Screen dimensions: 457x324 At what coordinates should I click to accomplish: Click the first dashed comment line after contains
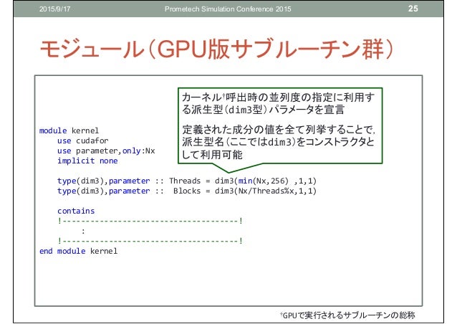click(x=150, y=221)
